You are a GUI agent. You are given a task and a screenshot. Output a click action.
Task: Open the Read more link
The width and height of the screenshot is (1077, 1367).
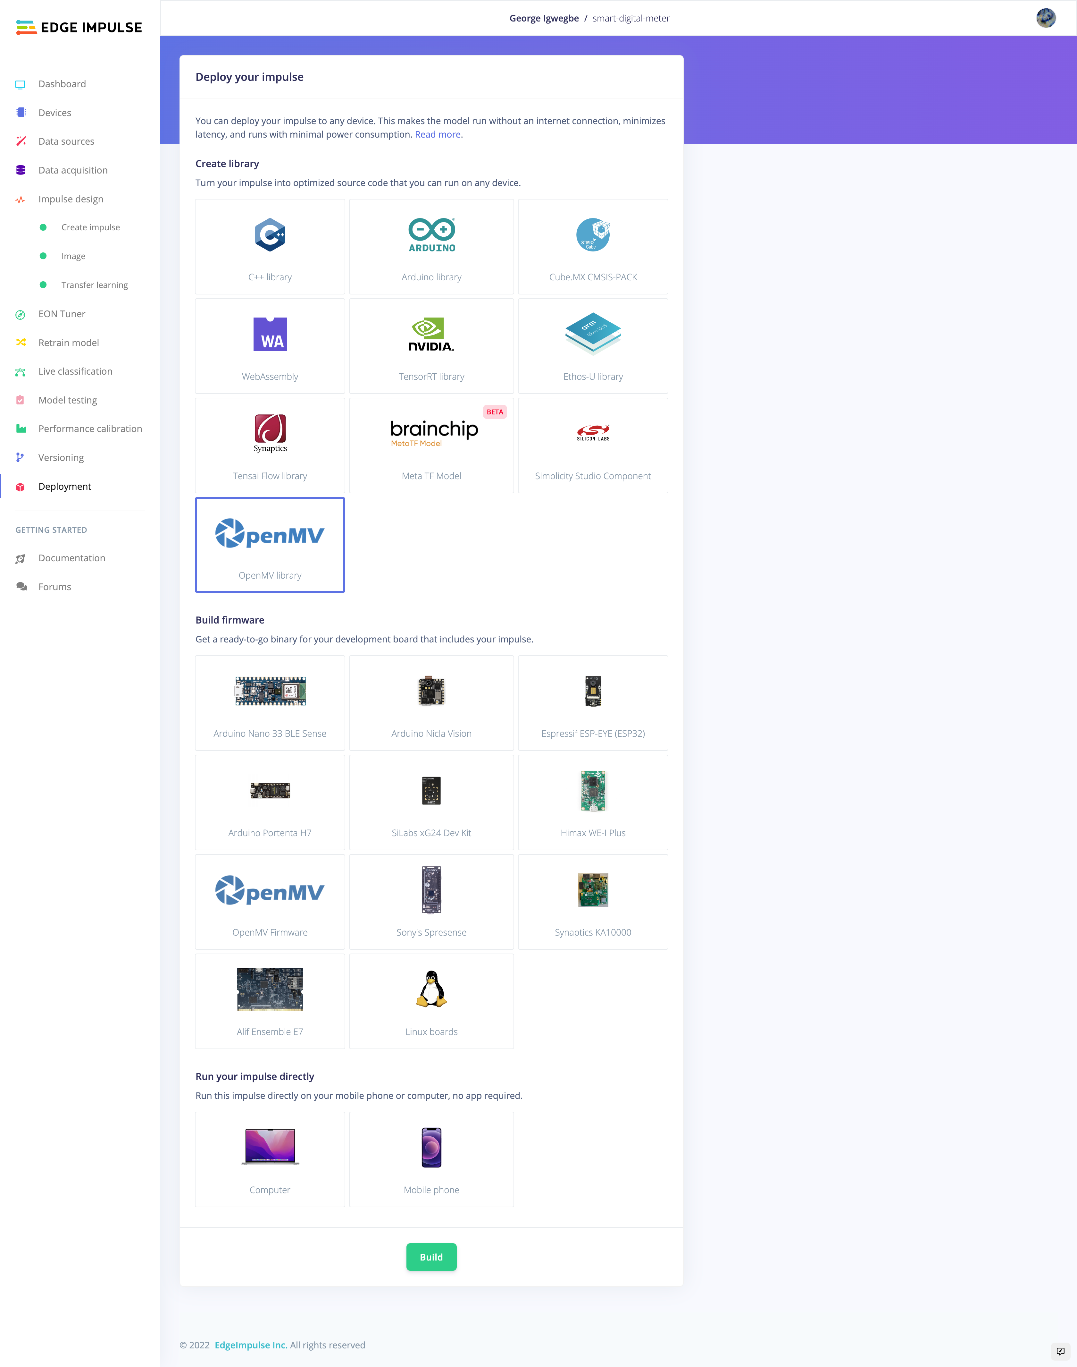tap(438, 134)
